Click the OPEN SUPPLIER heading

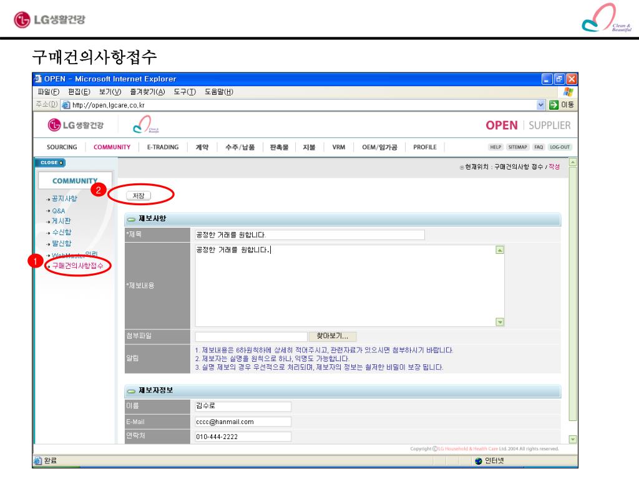(528, 125)
